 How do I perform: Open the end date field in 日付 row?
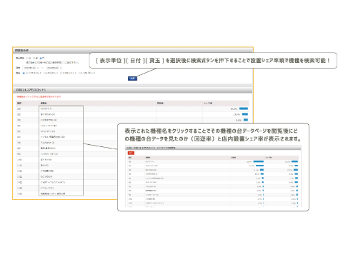[54, 68]
